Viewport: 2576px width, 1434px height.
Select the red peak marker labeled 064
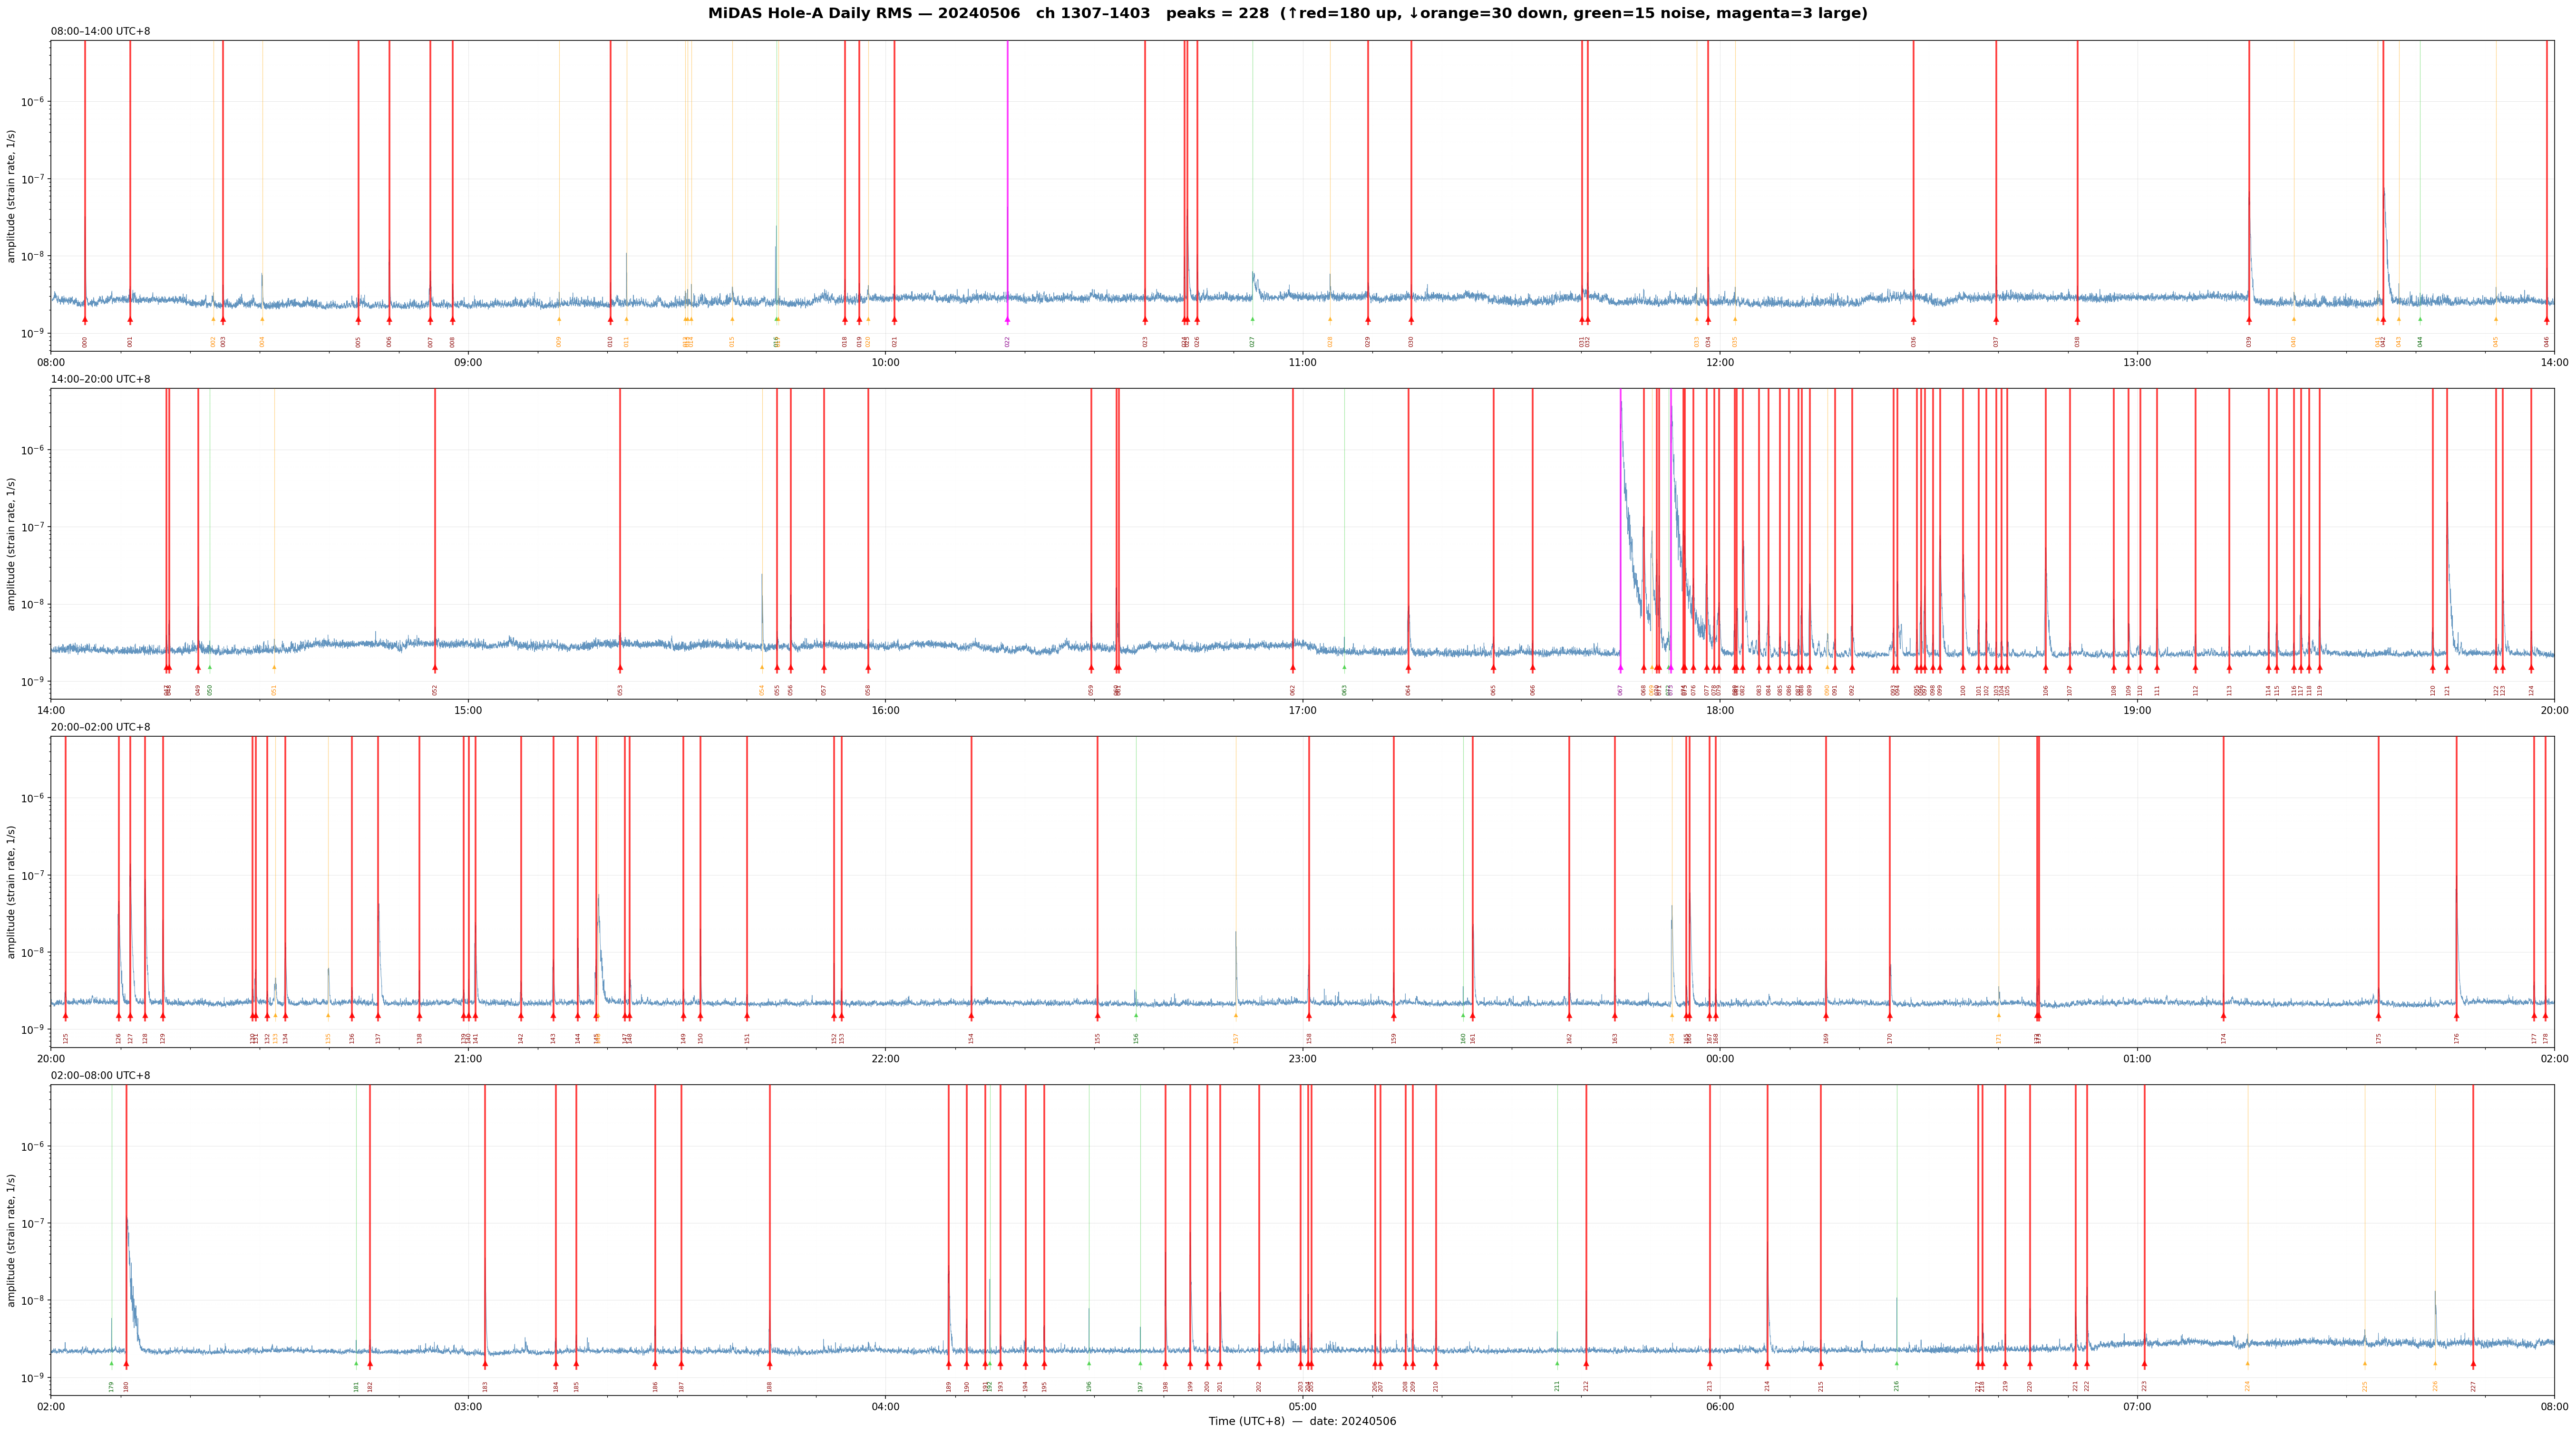(1408, 667)
